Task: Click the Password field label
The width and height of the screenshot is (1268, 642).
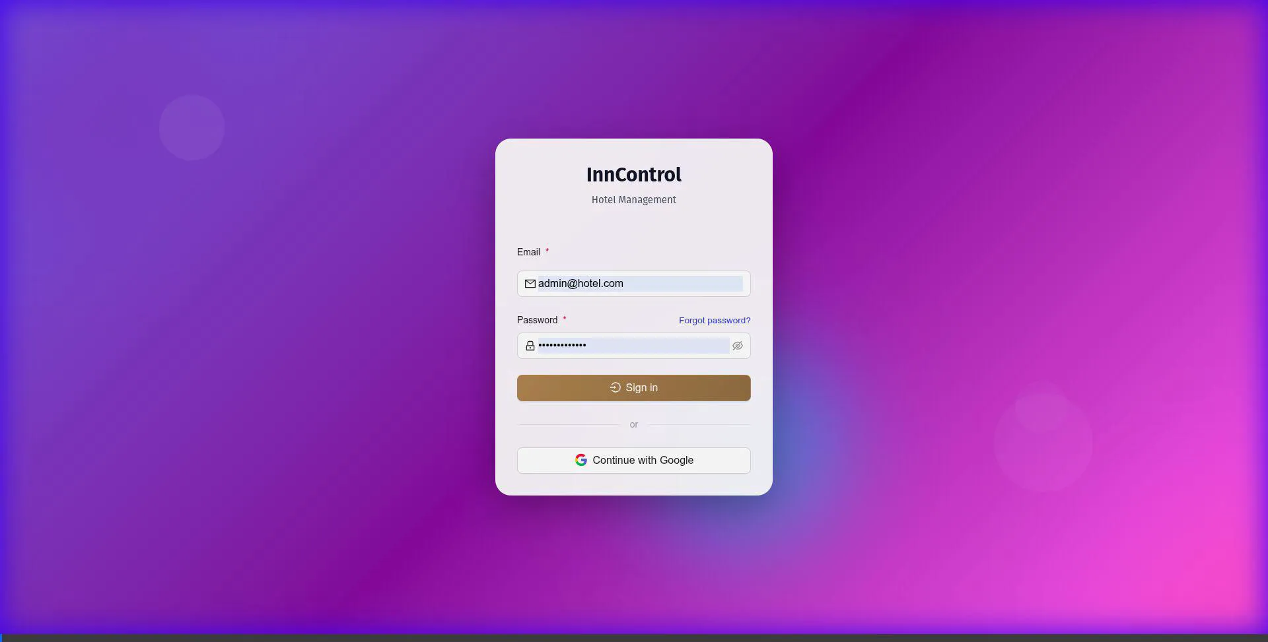Action: pyautogui.click(x=537, y=320)
